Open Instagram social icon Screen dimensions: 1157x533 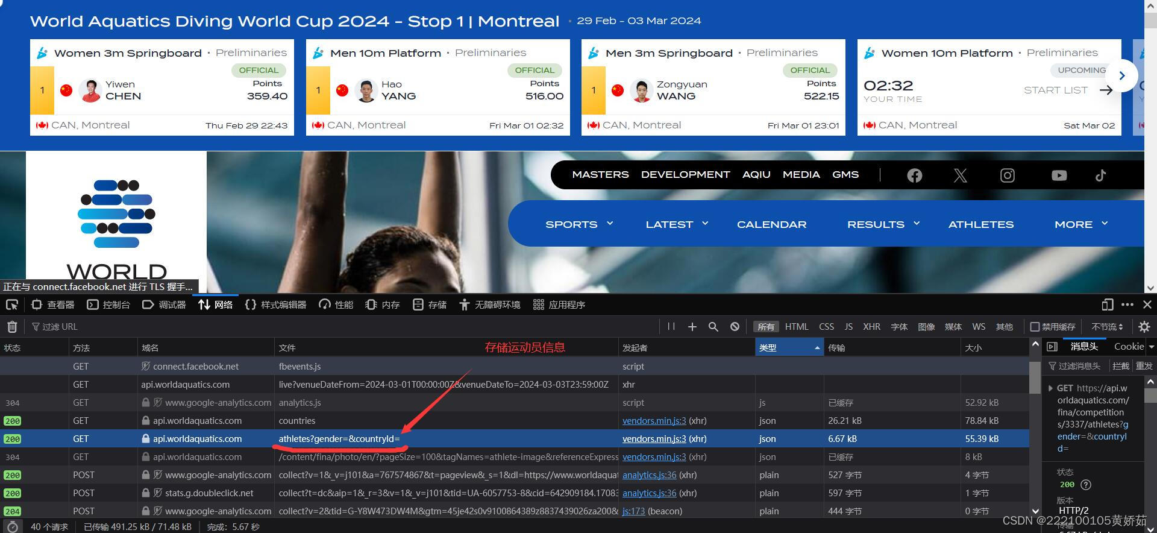(x=1008, y=175)
